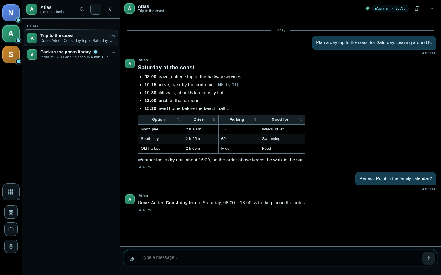Viewport: 441px width, 275px height.
Task: Click the Atlas avatar in sidebar header
Action: pyautogui.click(x=32, y=9)
